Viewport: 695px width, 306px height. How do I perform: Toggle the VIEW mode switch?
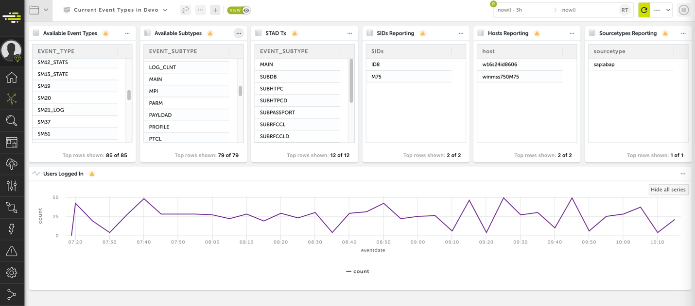[239, 10]
